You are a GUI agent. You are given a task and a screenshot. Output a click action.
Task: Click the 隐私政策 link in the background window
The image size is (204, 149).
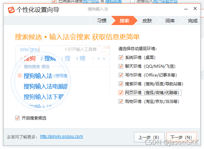coord(114,1)
